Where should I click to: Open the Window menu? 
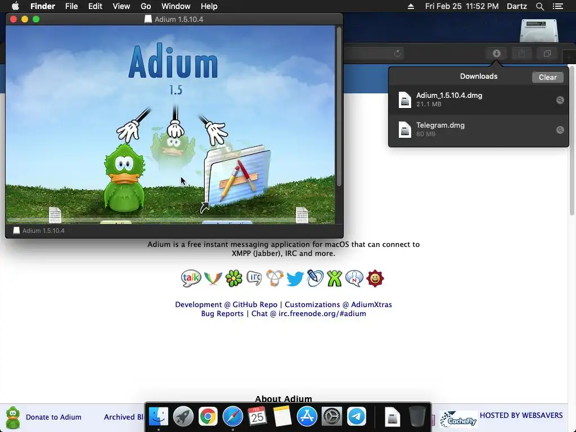[x=175, y=6]
